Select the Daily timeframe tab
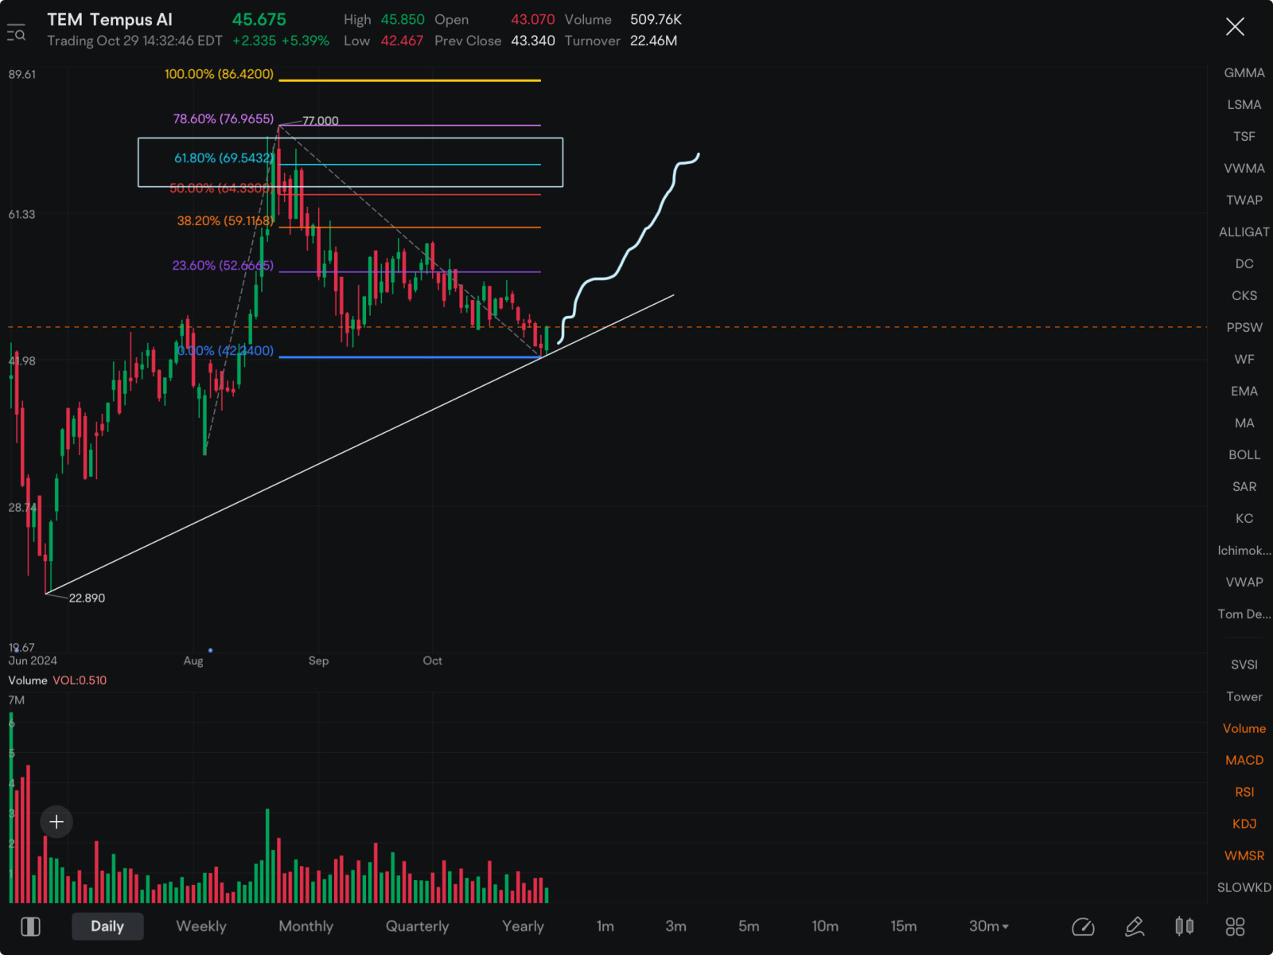 (107, 926)
